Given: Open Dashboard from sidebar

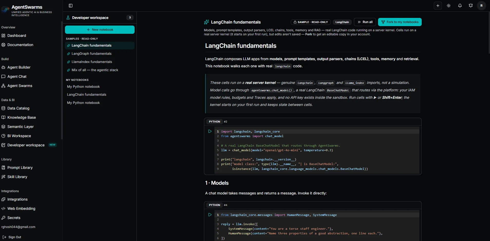Looking at the screenshot, I should (17, 36).
